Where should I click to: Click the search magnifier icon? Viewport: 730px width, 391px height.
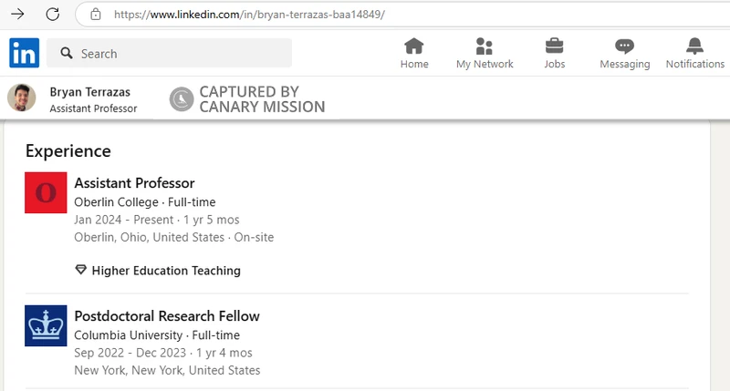point(67,53)
